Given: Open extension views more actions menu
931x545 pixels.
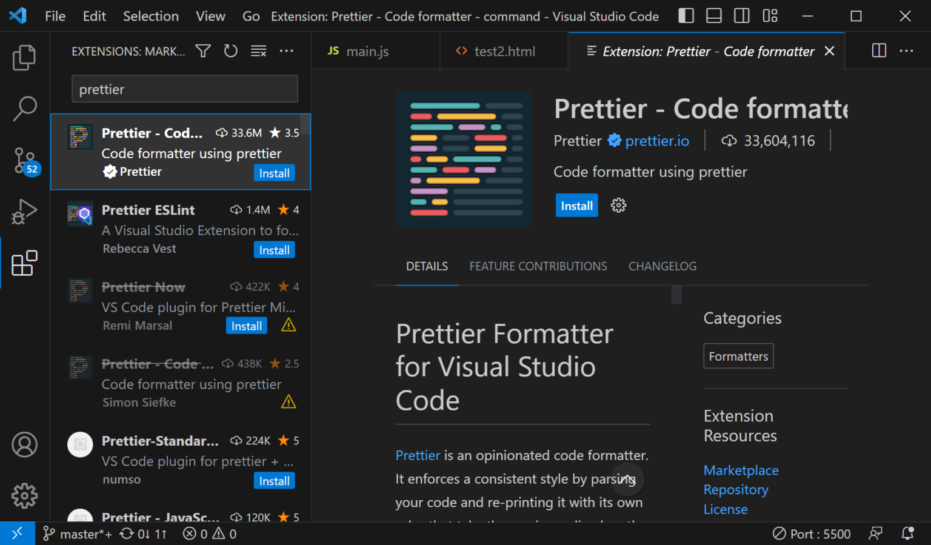Looking at the screenshot, I should point(286,51).
